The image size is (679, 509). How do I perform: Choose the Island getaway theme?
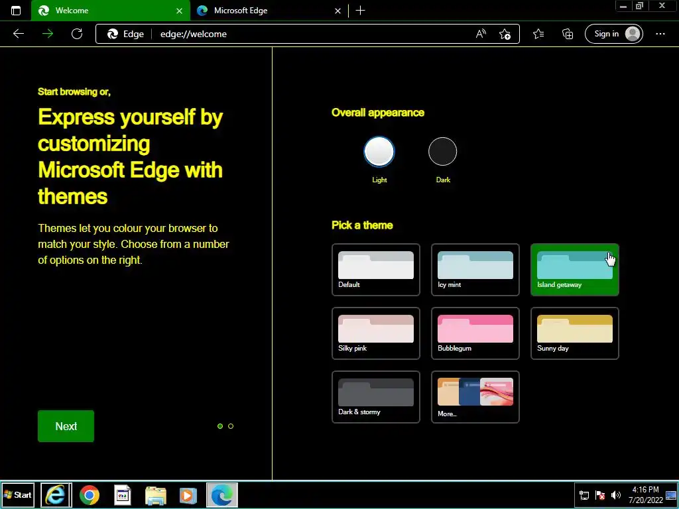[x=575, y=270]
